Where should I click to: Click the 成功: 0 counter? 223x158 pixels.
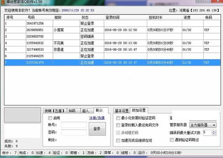pos(11,141)
